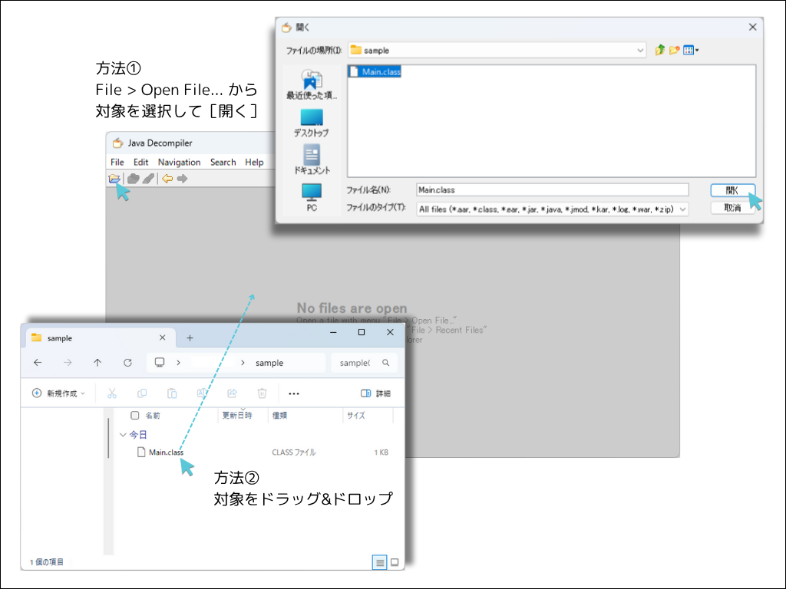Toggle the select-all checkbox beside 名前 column
The height and width of the screenshot is (589, 786).
click(x=135, y=416)
